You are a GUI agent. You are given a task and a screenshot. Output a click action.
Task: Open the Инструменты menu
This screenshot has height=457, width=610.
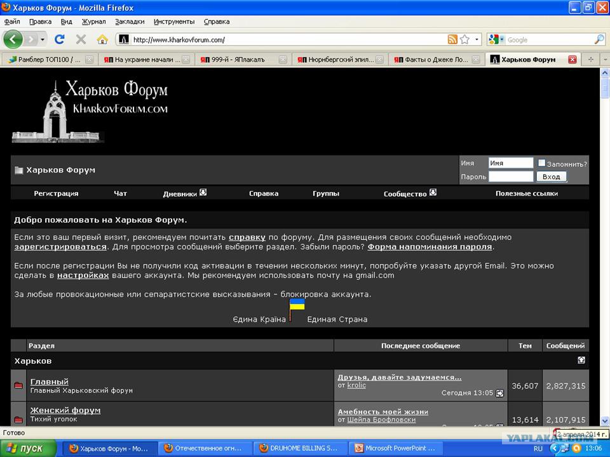coord(174,22)
